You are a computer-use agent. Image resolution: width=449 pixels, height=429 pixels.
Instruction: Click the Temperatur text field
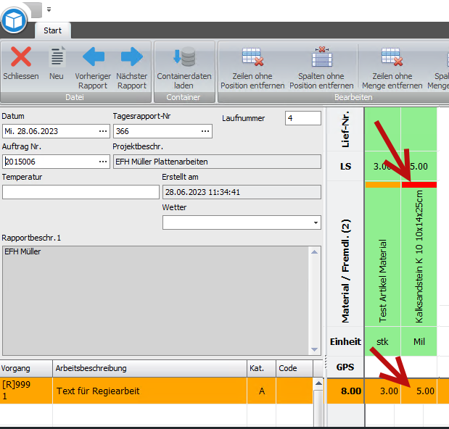pos(81,192)
